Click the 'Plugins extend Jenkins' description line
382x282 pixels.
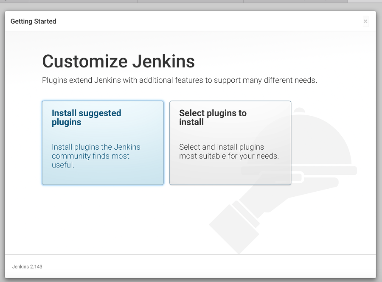click(x=180, y=80)
